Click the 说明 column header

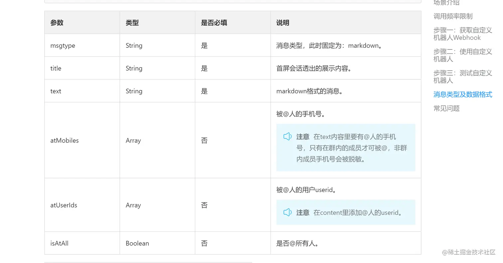pos(282,23)
